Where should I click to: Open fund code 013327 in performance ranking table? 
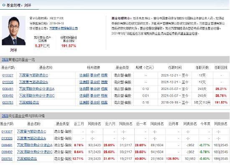coord(7,132)
